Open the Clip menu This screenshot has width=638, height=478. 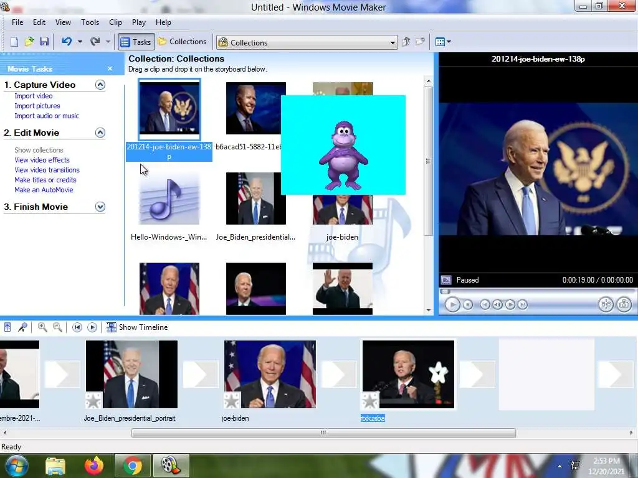click(x=115, y=22)
